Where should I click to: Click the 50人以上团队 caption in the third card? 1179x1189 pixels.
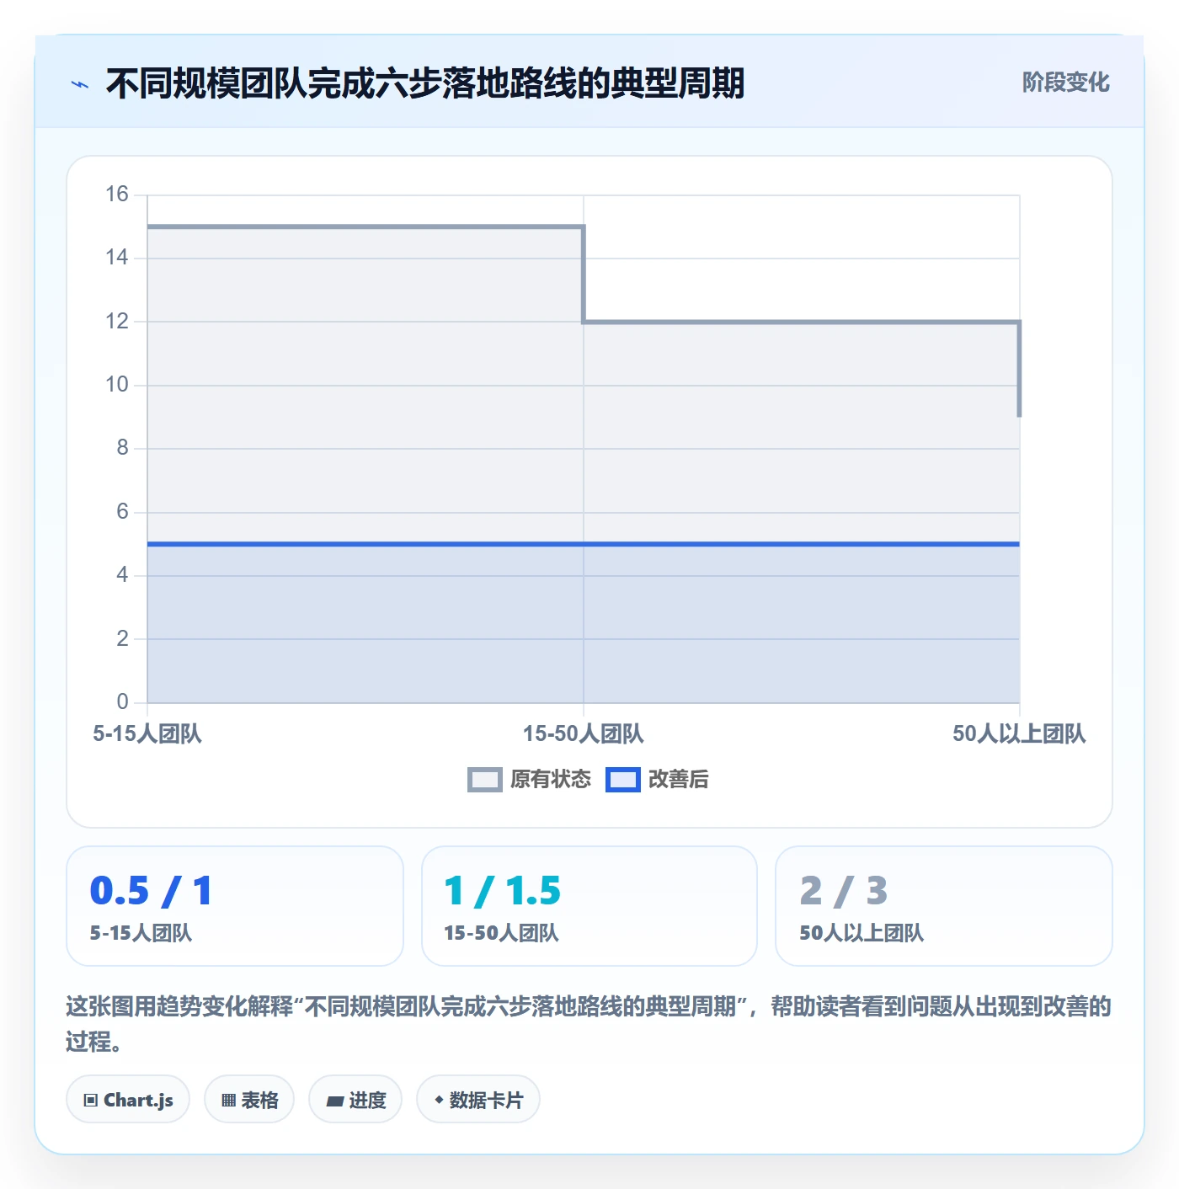[x=862, y=933]
